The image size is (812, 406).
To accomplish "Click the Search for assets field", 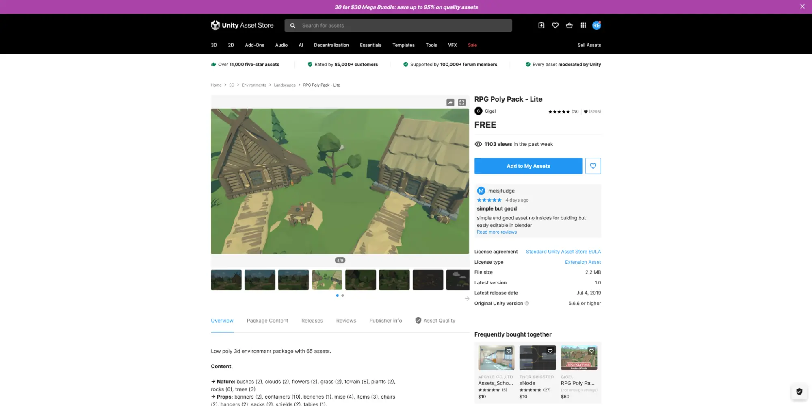I will 398,25.
